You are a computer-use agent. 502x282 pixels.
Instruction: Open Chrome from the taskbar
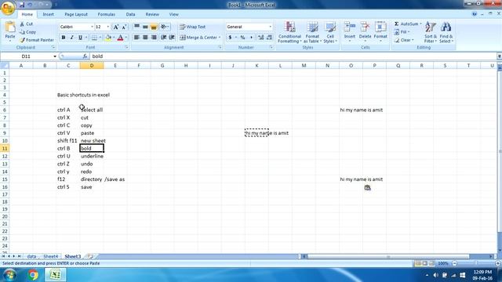coord(33,275)
